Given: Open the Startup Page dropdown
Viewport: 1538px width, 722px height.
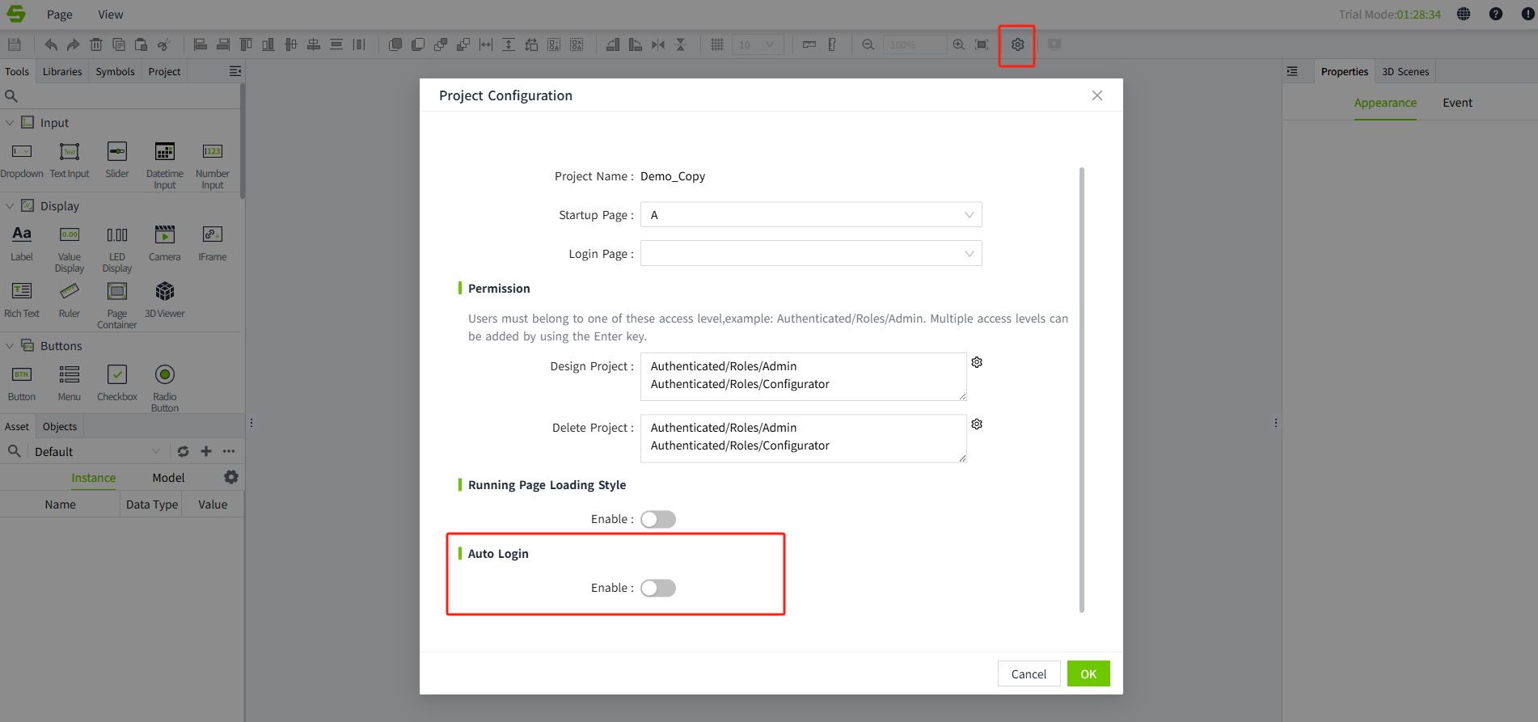Looking at the screenshot, I should pos(810,215).
